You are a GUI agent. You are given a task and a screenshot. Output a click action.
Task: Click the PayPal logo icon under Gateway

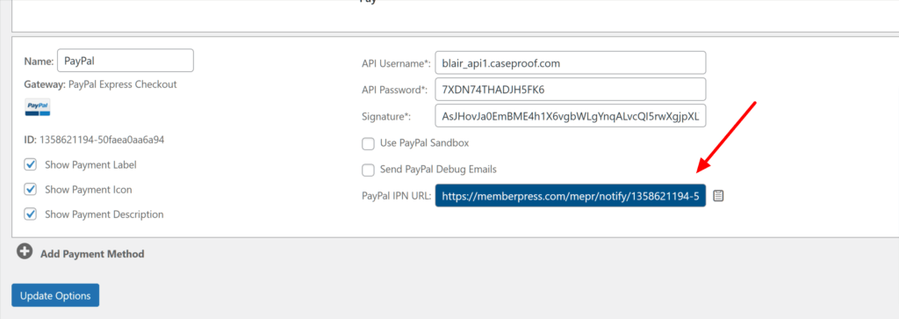(38, 107)
